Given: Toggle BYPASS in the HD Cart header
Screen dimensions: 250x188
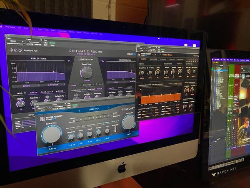Looking at the screenshot, I should (x=75, y=105).
